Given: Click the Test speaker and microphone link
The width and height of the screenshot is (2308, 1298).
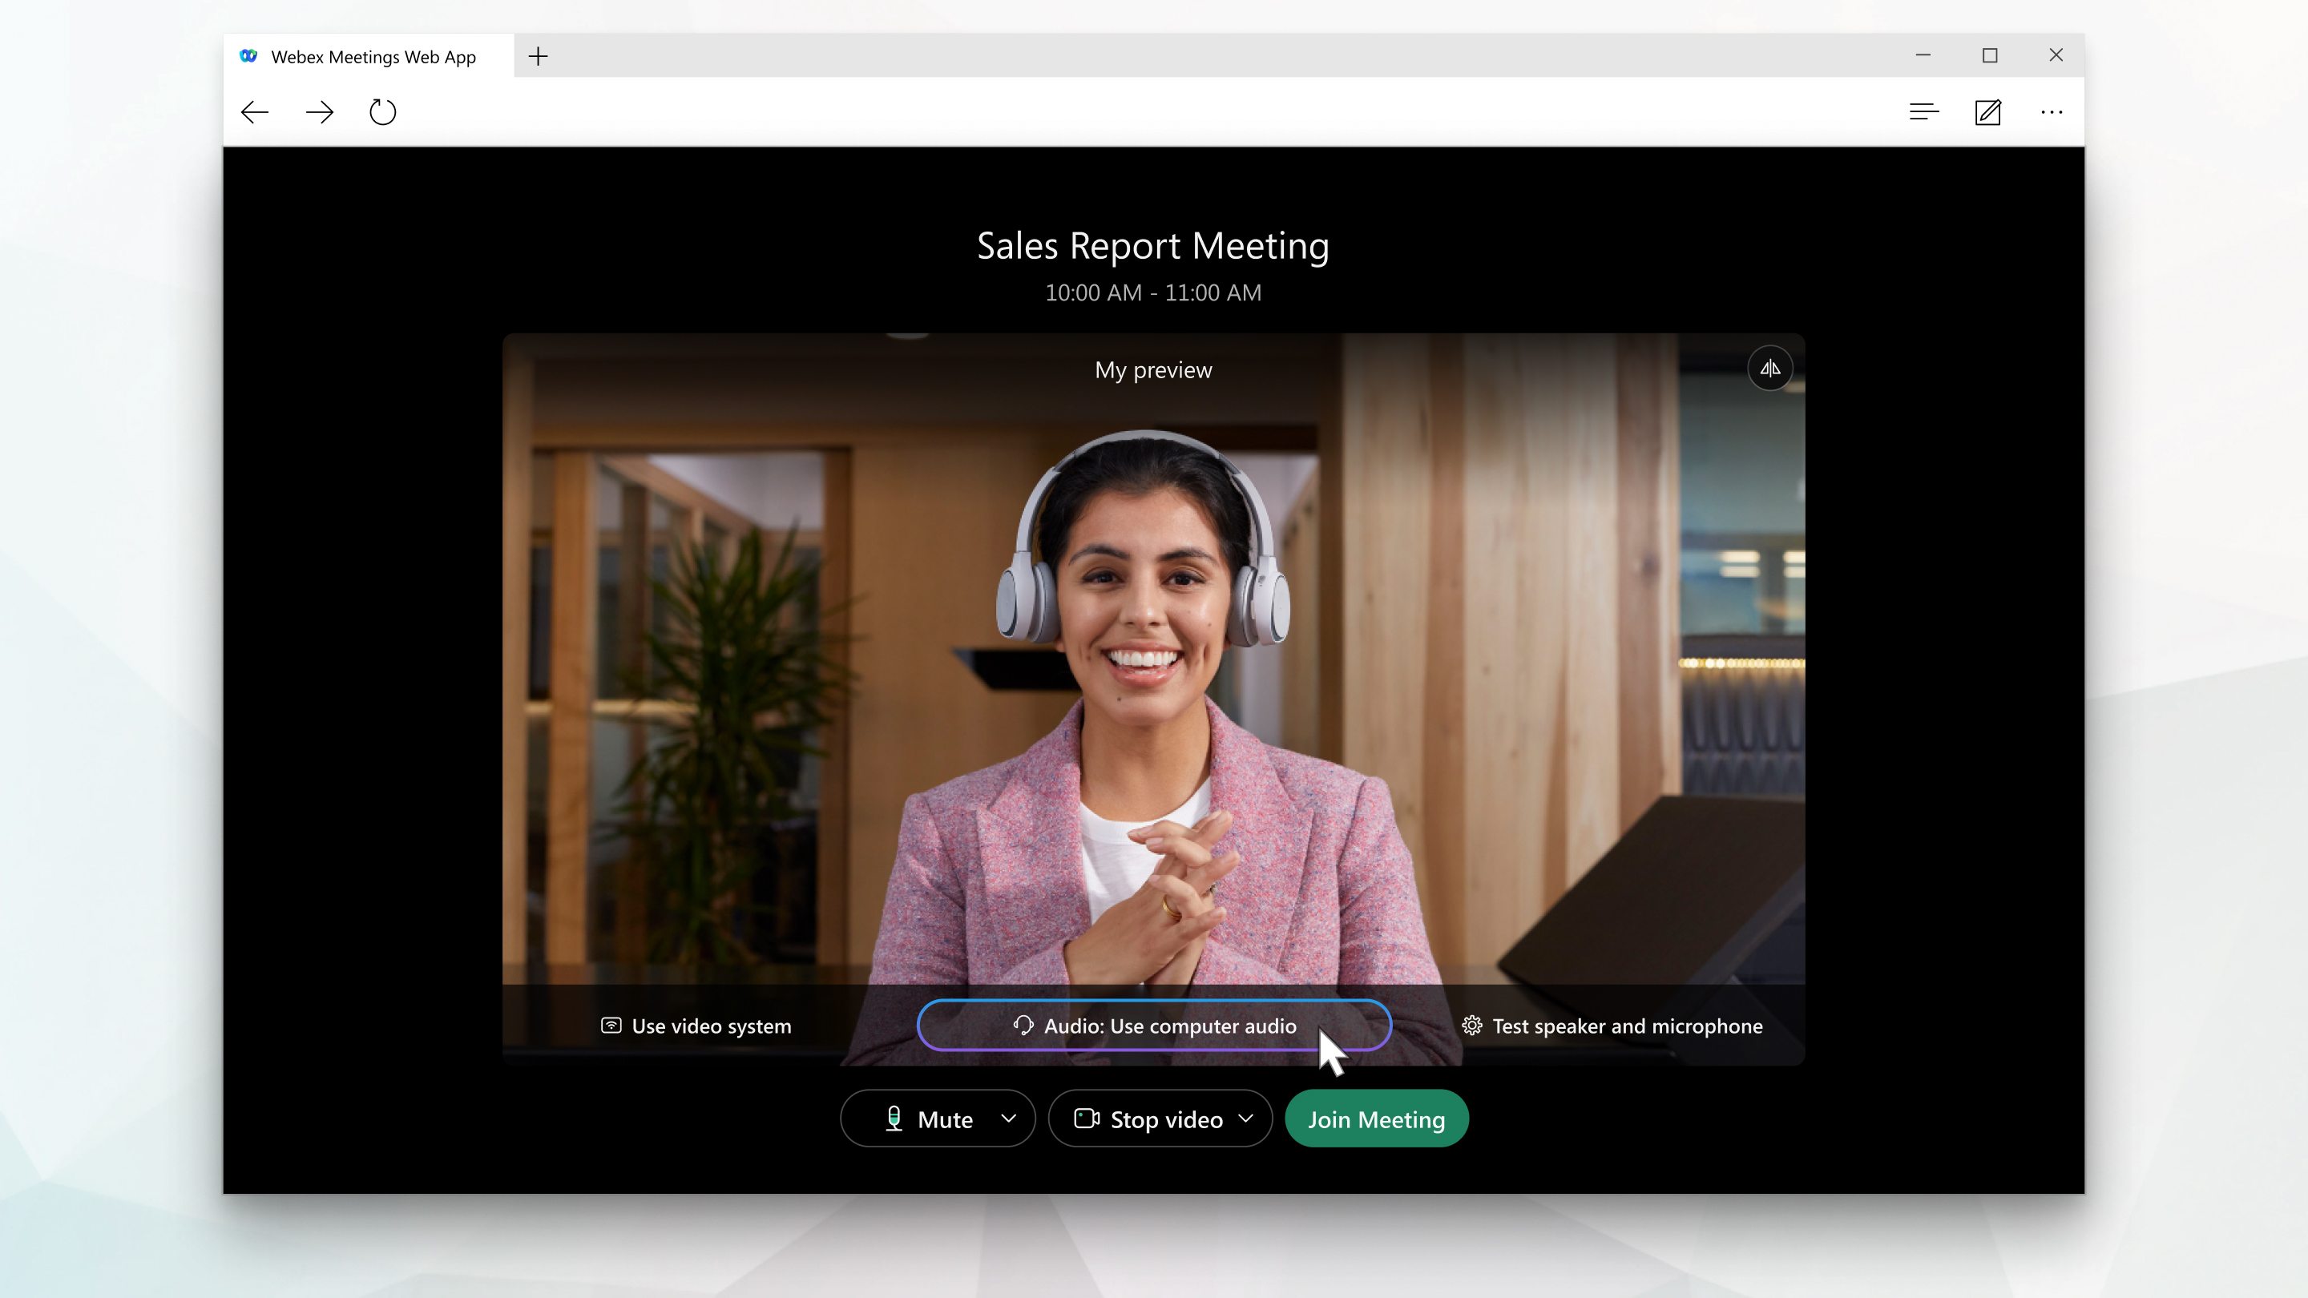Looking at the screenshot, I should click(1614, 1026).
